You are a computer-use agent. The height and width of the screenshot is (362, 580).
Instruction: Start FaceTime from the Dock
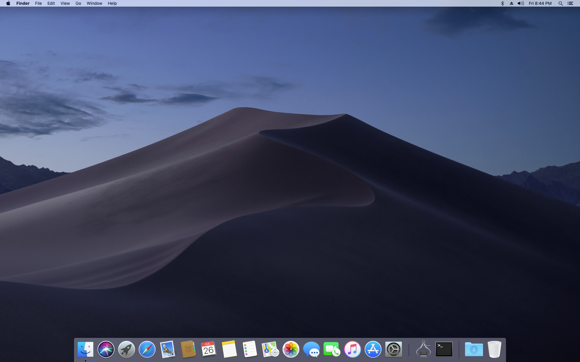point(332,349)
